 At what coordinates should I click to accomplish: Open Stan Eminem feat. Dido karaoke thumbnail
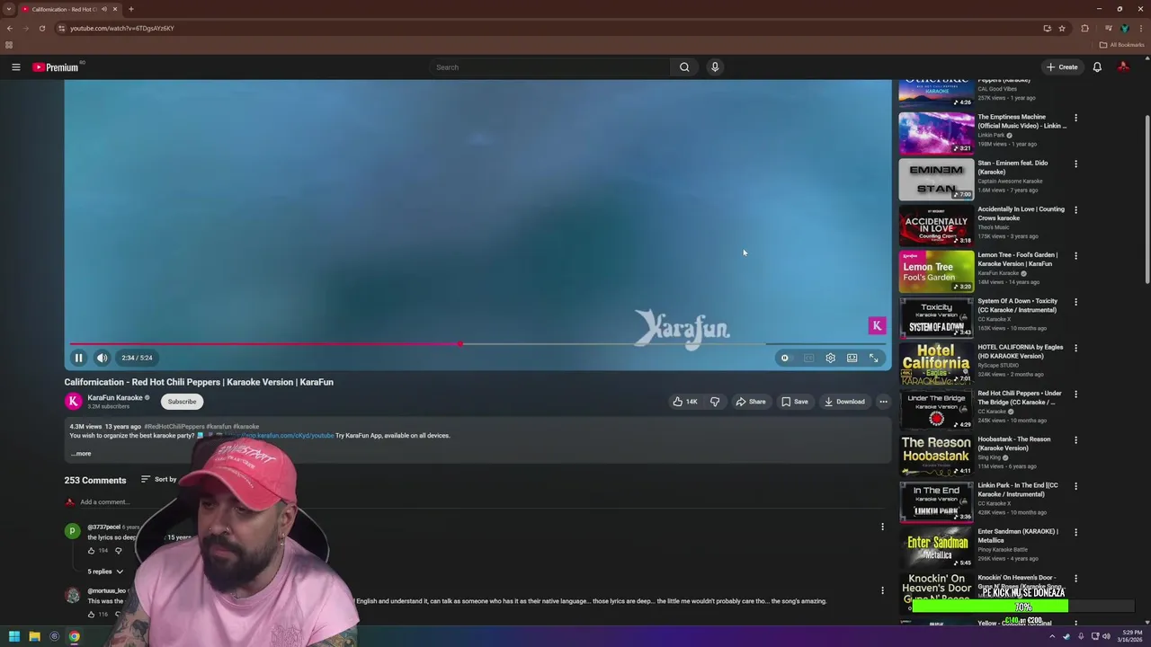936,180
